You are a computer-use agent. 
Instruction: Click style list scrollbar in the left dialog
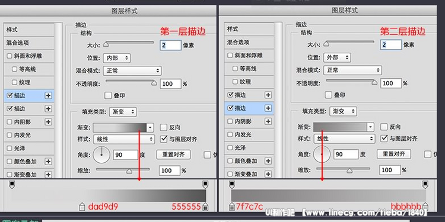[59, 101]
